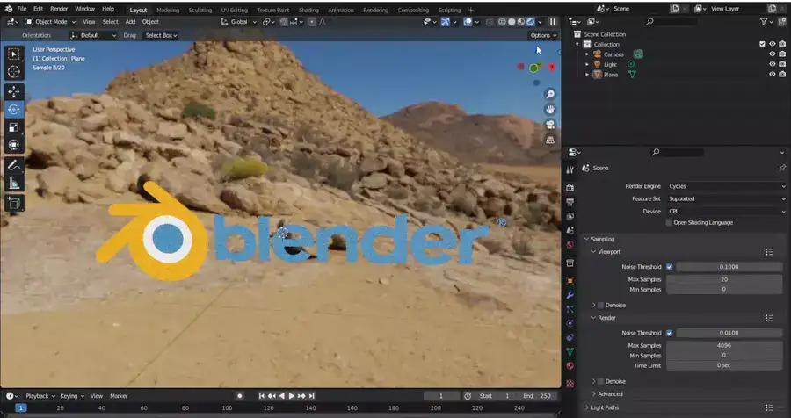Activate the 3D Cursor tool

click(14, 72)
